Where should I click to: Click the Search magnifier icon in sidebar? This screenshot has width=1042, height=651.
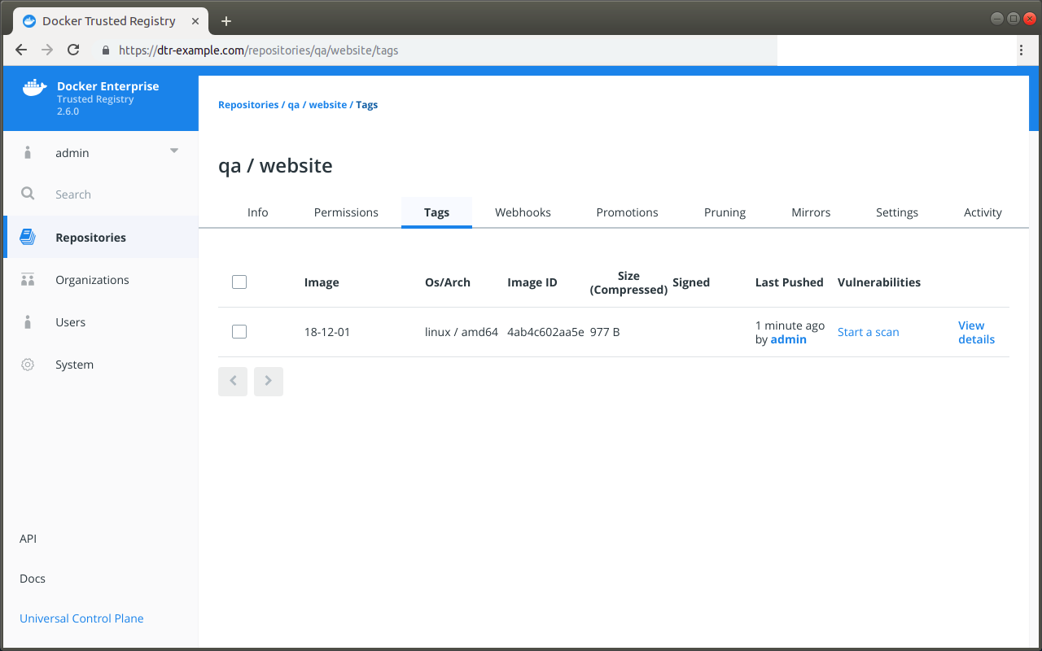point(28,194)
